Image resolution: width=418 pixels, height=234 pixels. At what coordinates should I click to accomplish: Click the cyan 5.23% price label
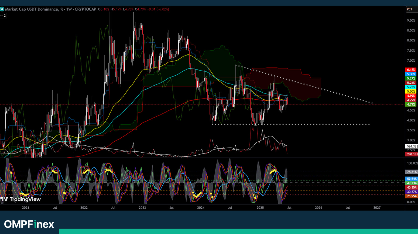tap(411, 87)
